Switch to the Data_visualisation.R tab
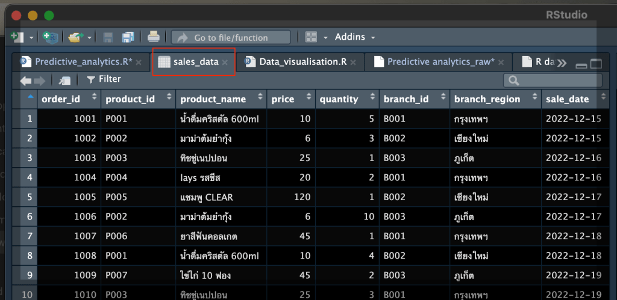Viewport: 617px width, 300px height. pos(302,62)
